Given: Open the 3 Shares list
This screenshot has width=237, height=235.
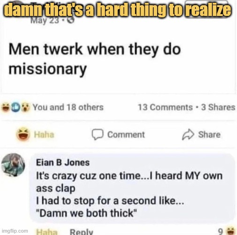Looking at the screenshot, I should (x=218, y=108).
